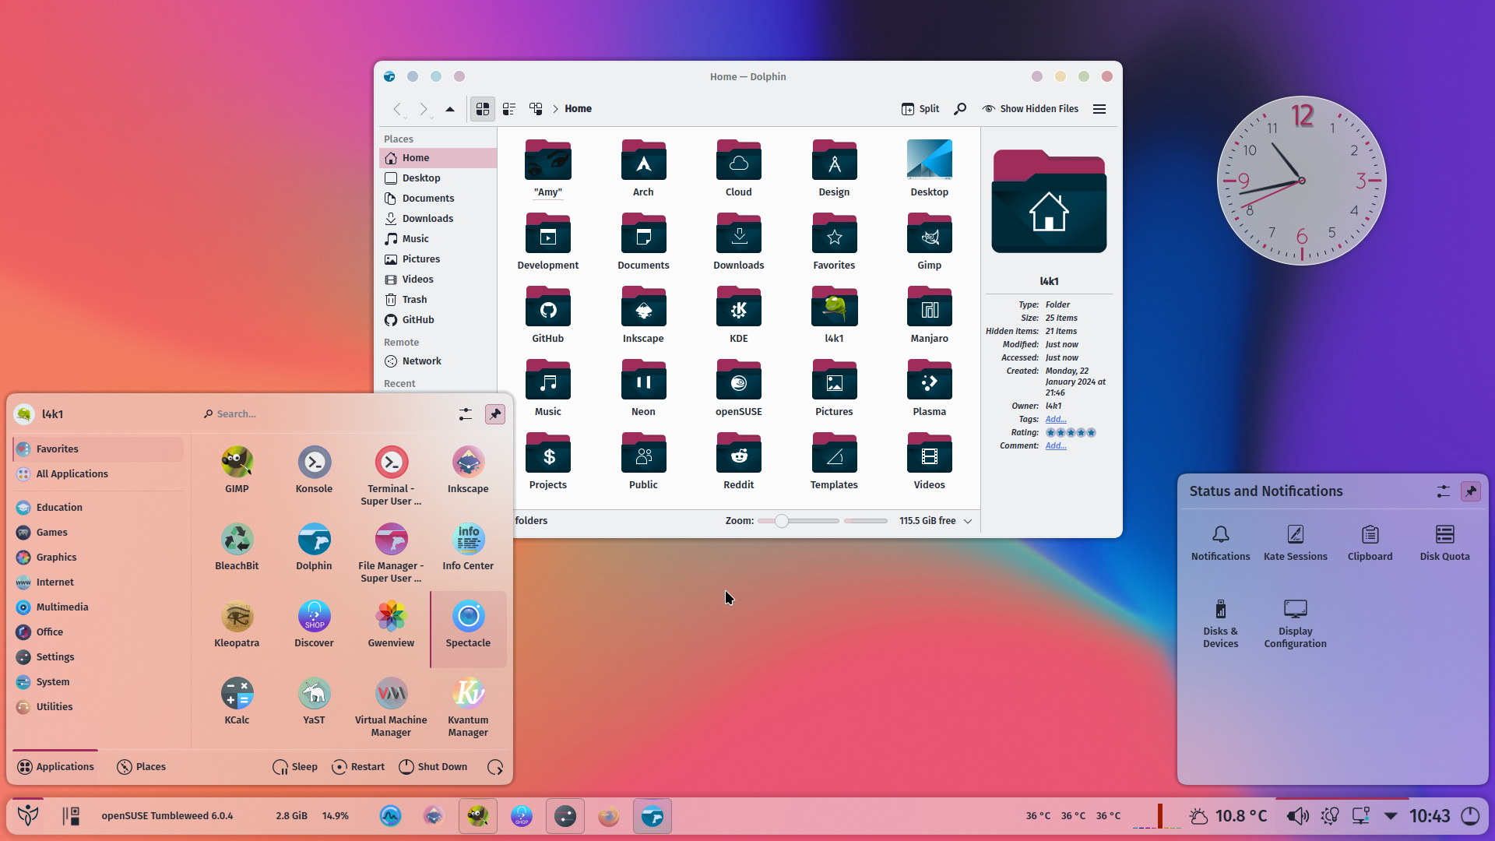Open the Arch folder in Dolphin
Viewport: 1495px width, 841px height.
[643, 168]
